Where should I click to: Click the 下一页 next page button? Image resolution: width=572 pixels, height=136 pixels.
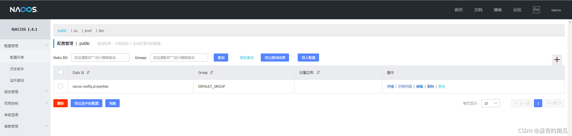pos(554,103)
